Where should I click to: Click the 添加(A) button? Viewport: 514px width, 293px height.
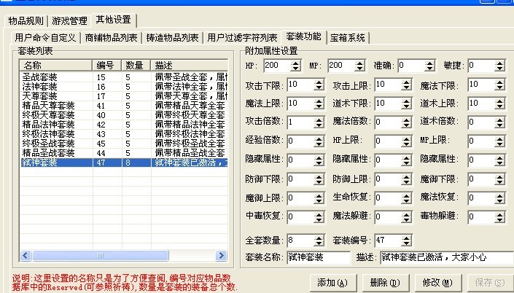332,283
